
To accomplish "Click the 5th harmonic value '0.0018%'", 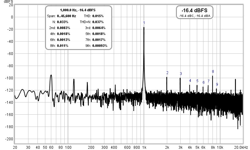I will coord(99,34).
